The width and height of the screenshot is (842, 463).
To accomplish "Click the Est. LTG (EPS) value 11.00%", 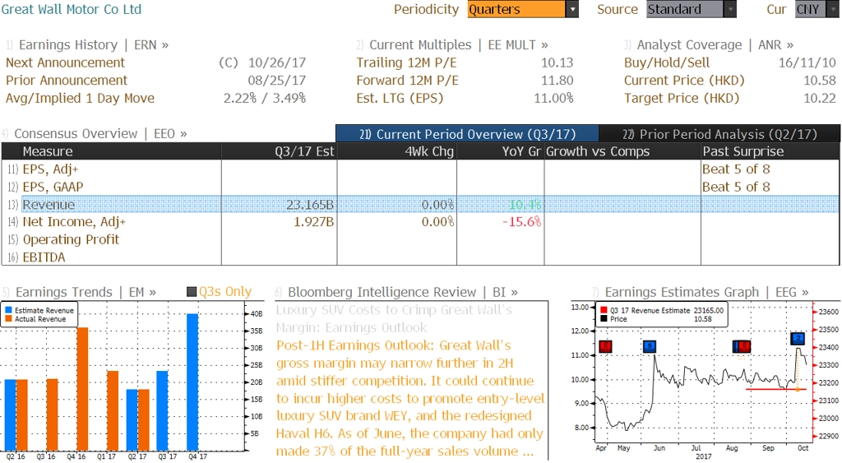I will [x=553, y=99].
